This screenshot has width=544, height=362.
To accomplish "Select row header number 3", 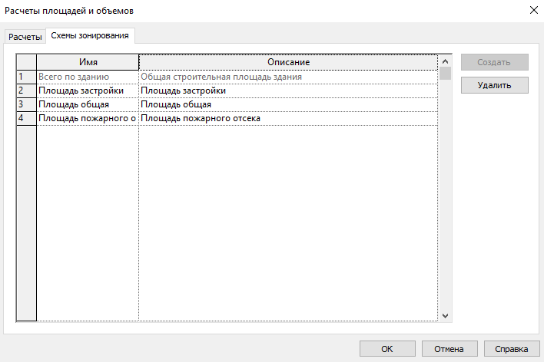I will [26, 104].
